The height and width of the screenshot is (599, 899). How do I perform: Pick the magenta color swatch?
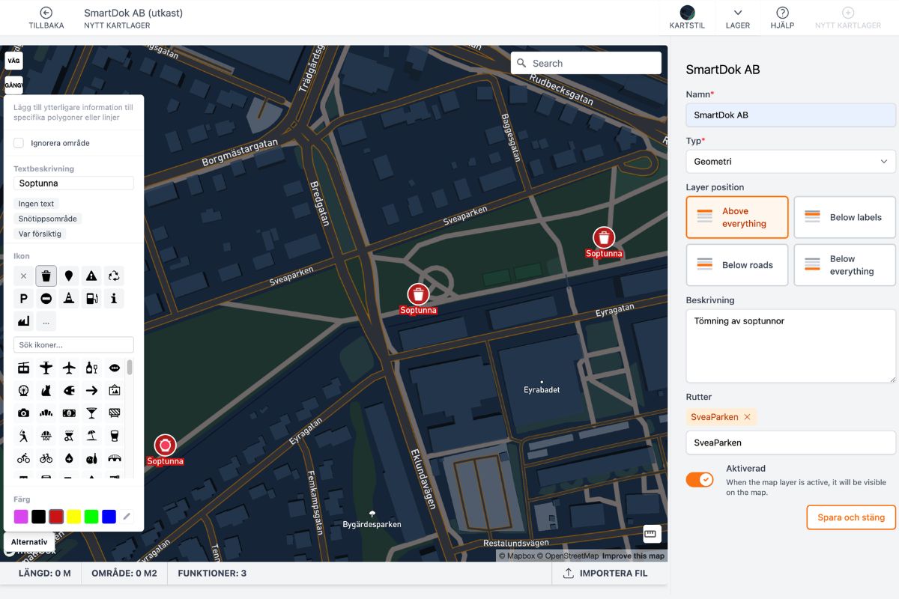click(21, 516)
